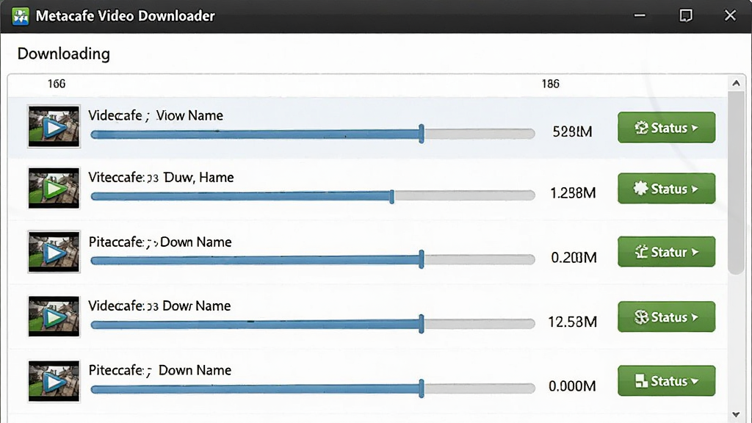Select the Piteccafe Down Name thumbnail
This screenshot has width=752, height=423.
click(54, 381)
